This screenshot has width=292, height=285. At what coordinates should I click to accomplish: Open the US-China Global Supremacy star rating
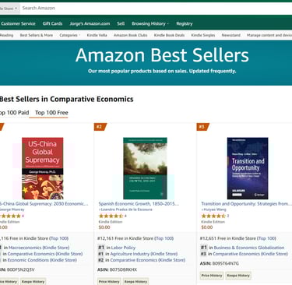10,216
